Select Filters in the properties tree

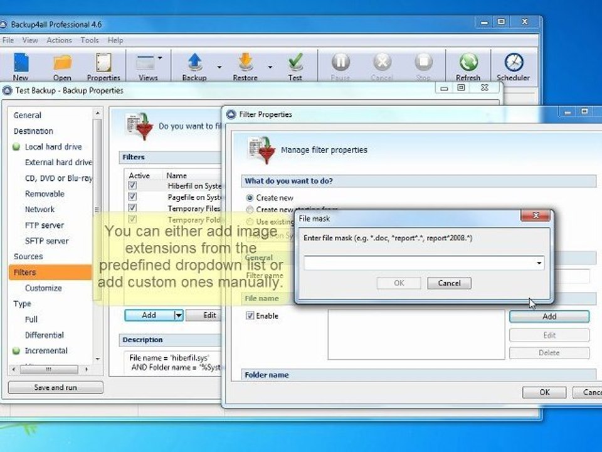[x=50, y=272]
